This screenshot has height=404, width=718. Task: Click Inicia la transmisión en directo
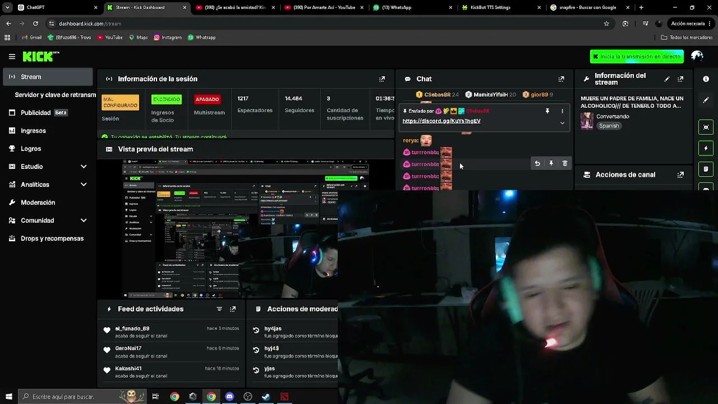click(637, 57)
